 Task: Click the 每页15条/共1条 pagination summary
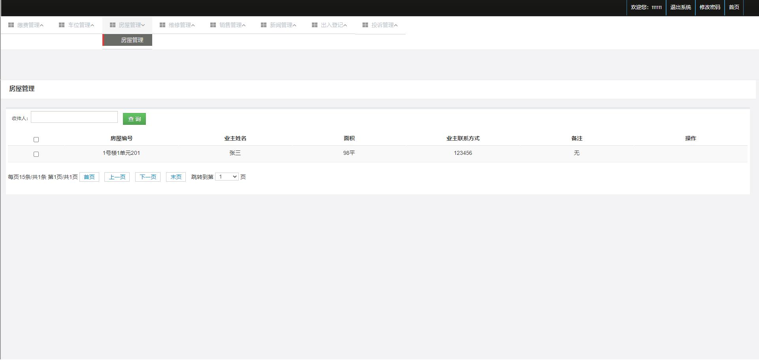pyautogui.click(x=43, y=177)
